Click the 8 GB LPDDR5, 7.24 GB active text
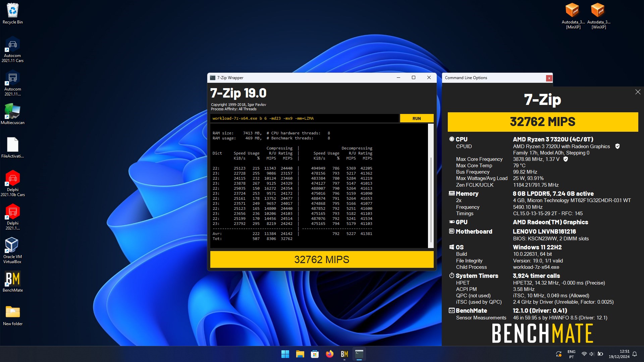The height and width of the screenshot is (362, 644). coord(553,193)
